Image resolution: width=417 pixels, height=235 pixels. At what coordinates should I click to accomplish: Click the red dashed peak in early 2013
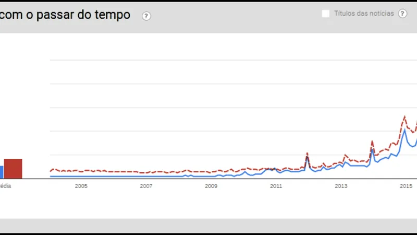[x=345, y=155]
